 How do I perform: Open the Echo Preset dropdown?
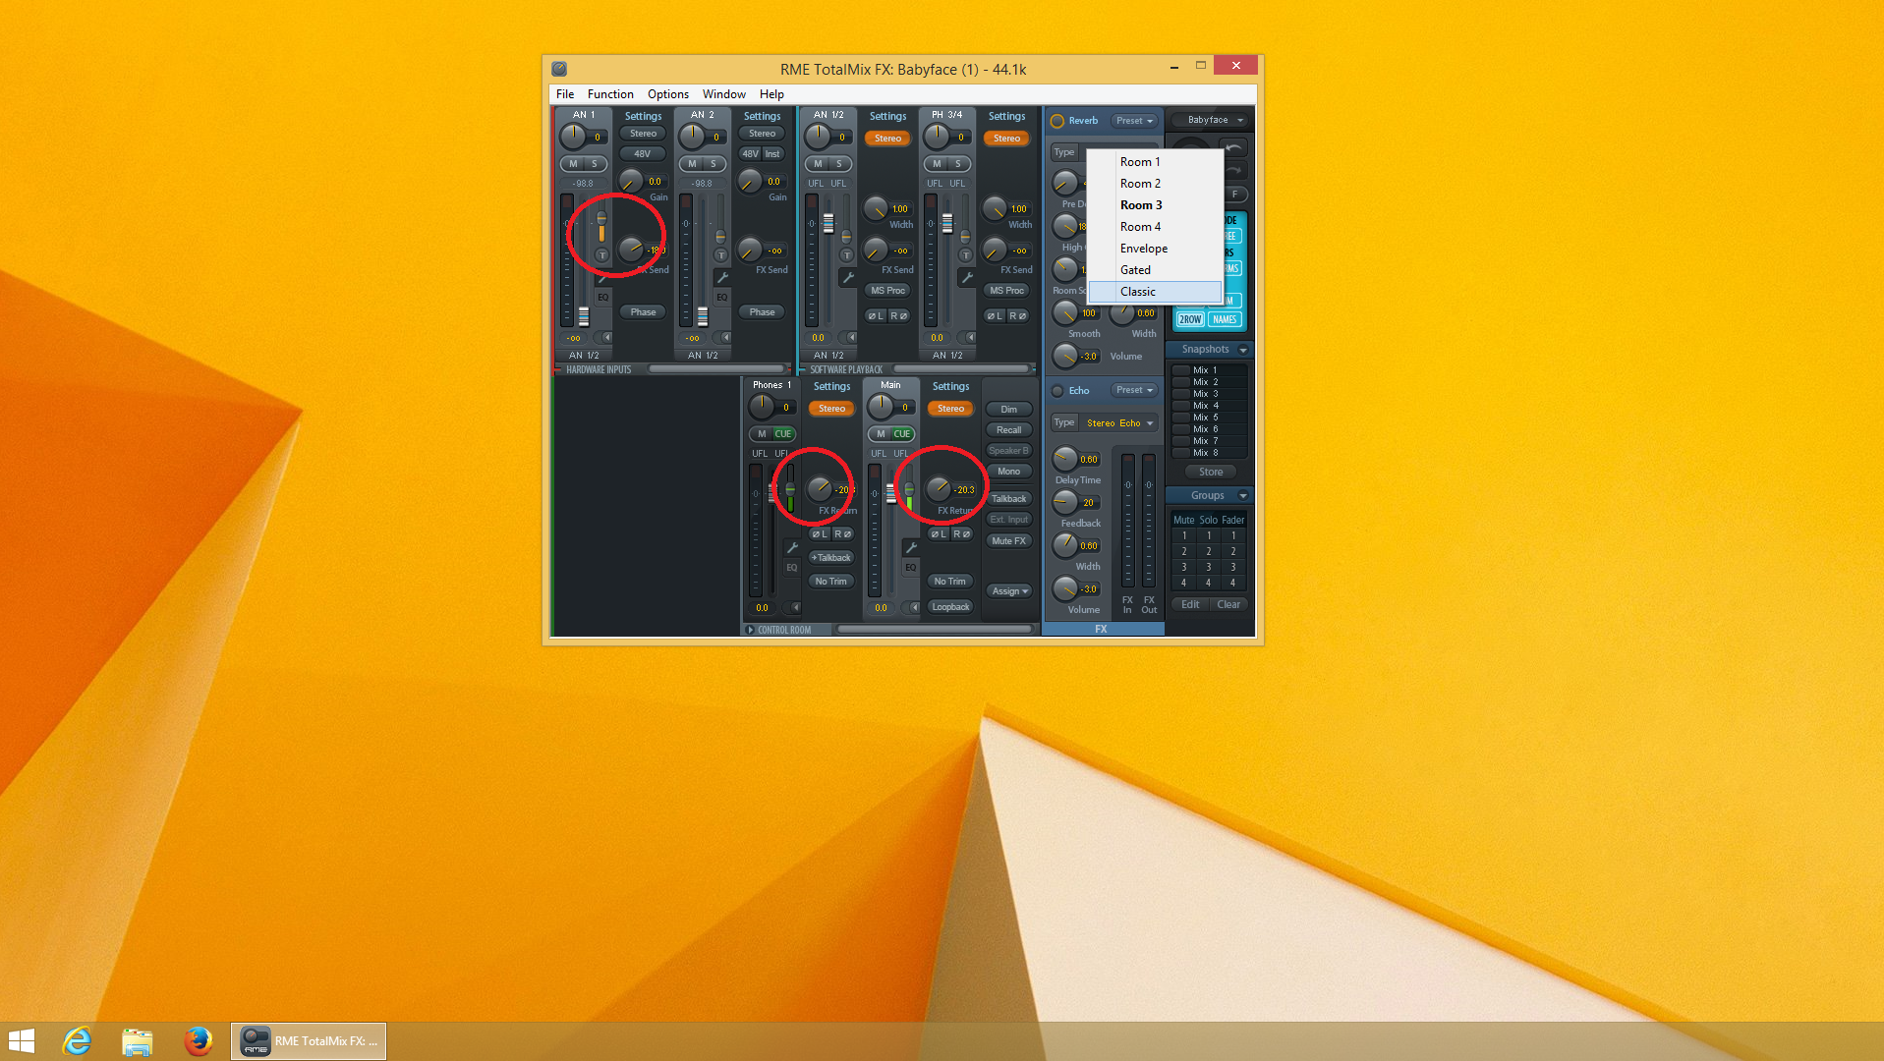coord(1134,390)
